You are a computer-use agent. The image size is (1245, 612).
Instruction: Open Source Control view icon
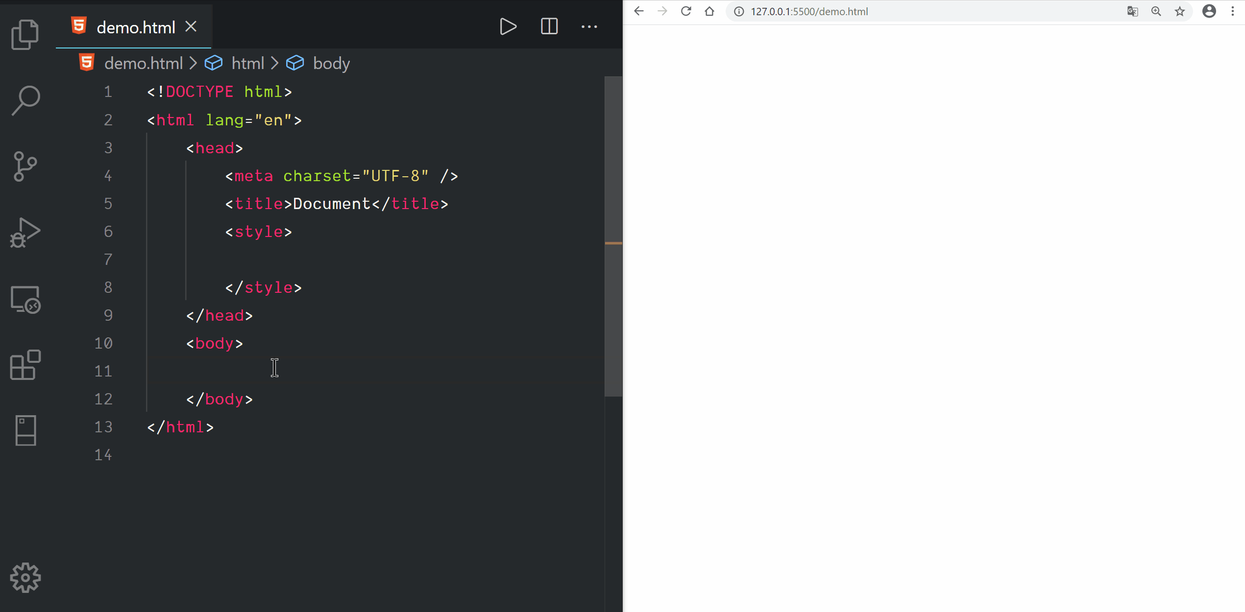(x=25, y=166)
